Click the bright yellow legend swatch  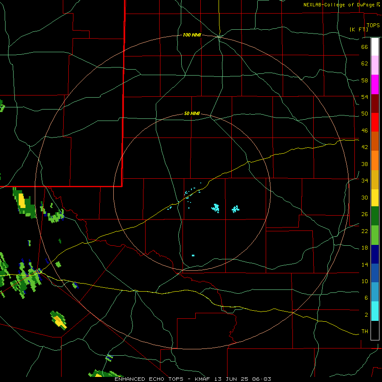pyautogui.click(x=375, y=198)
